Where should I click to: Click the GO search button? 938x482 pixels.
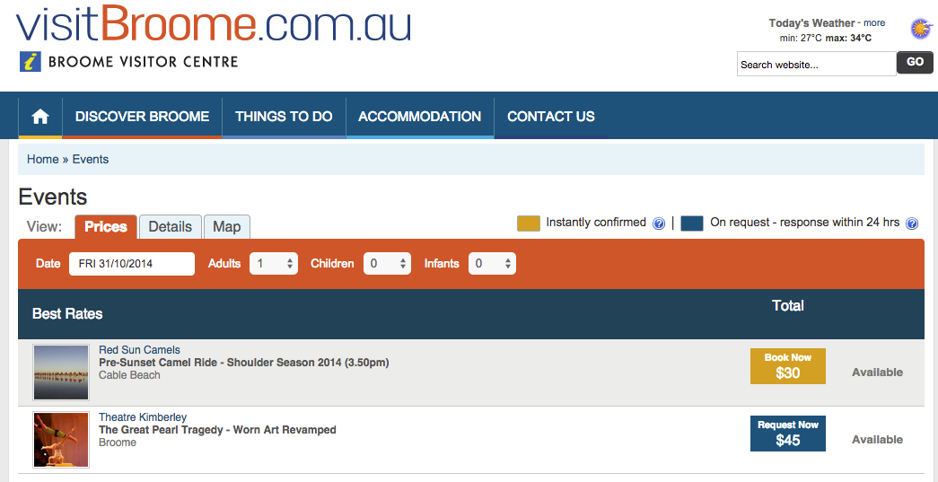(915, 62)
